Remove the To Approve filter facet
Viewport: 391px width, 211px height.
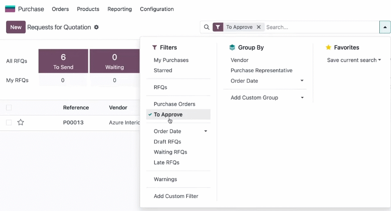[x=259, y=27]
